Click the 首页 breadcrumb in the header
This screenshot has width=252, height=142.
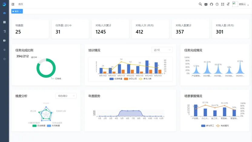[21, 4]
